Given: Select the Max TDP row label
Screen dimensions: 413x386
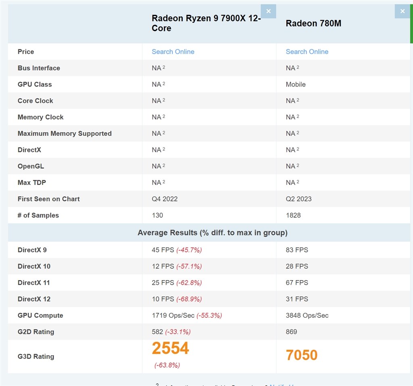Looking at the screenshot, I should [x=31, y=183].
